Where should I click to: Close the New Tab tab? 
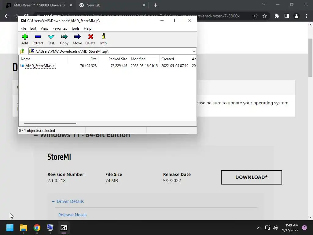point(144,6)
